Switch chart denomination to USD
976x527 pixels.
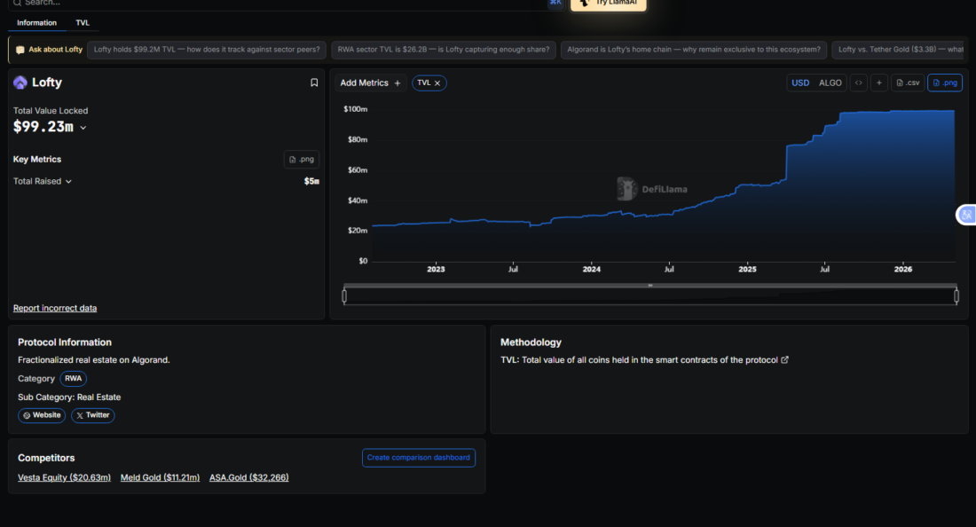(800, 83)
